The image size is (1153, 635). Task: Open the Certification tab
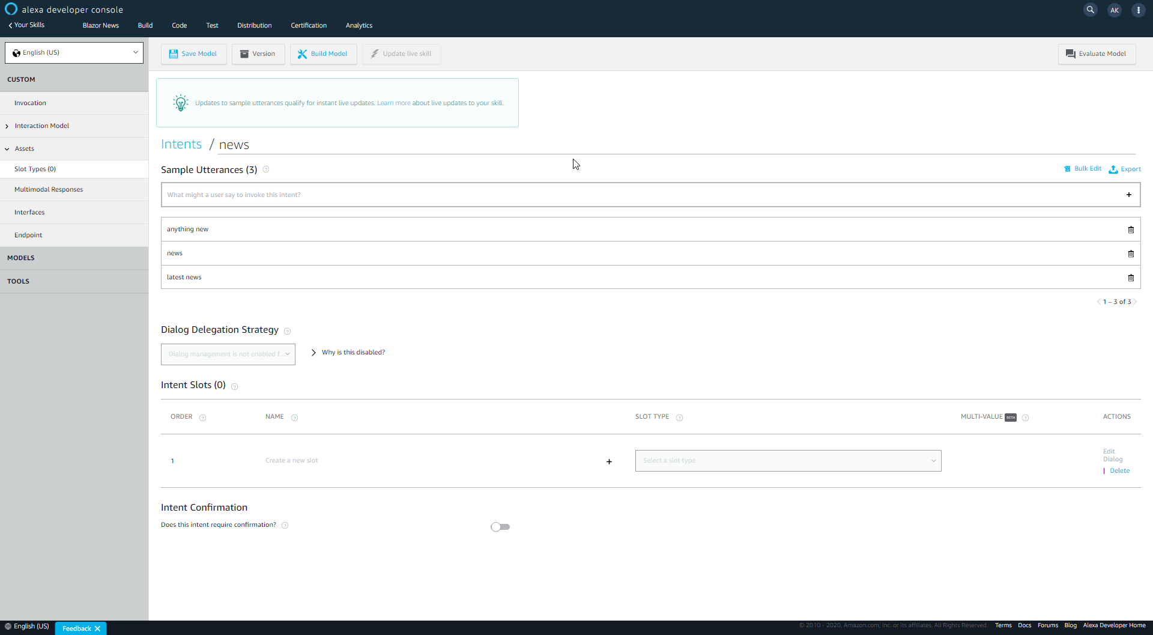point(309,25)
